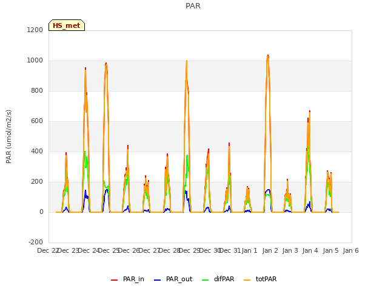This screenshot has width=388, height=291.
Task: Click the Jan 6 x-axis label
Action: click(x=351, y=250)
